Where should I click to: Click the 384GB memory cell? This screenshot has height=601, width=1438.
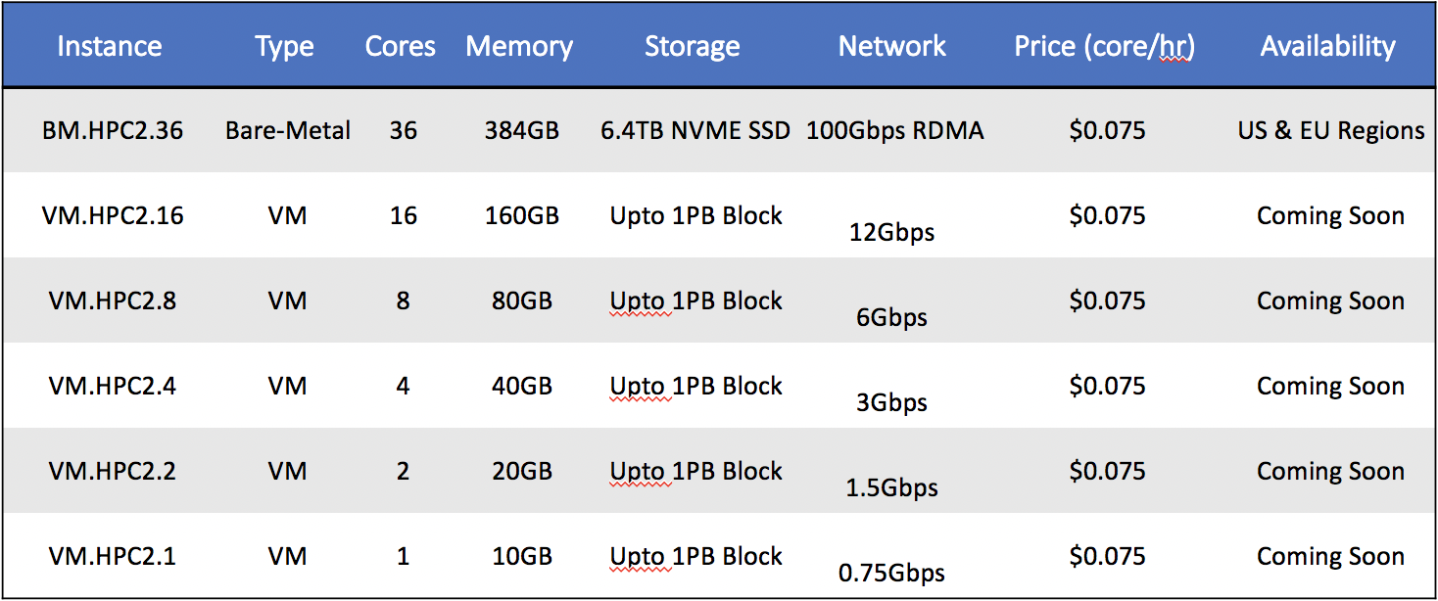(x=522, y=130)
